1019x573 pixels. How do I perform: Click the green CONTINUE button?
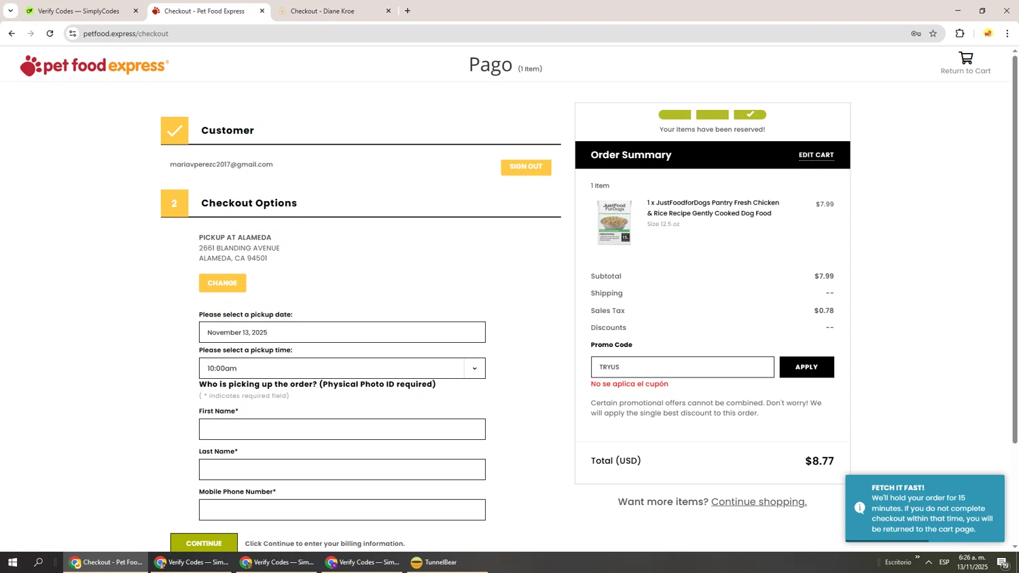204,543
